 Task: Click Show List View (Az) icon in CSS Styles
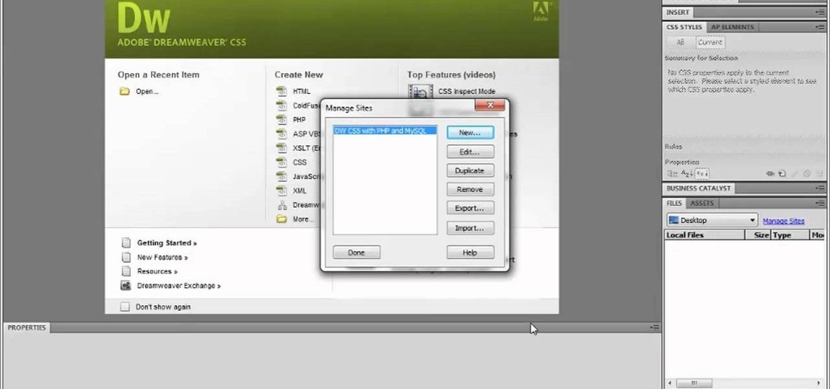click(x=687, y=174)
